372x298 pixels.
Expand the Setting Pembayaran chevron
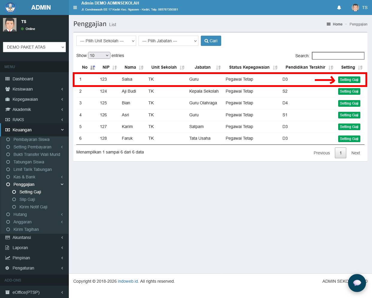(62, 147)
